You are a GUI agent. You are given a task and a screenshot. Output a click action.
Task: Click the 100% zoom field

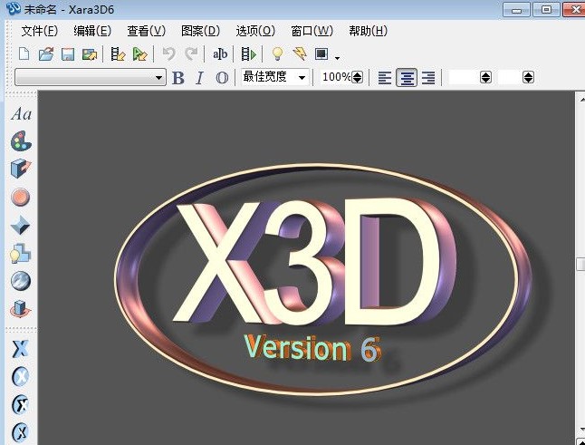point(336,77)
